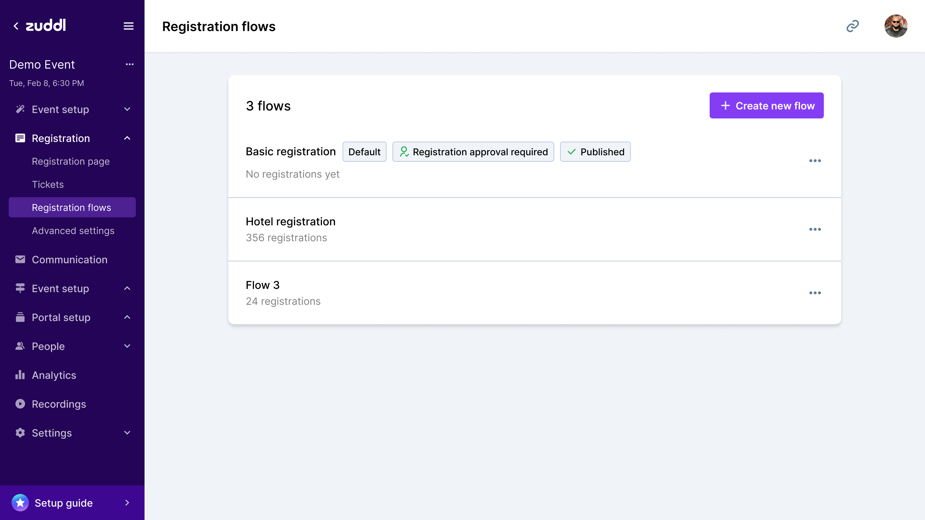Open three-dot menu for Hotel registration
The width and height of the screenshot is (925, 520).
click(x=815, y=229)
